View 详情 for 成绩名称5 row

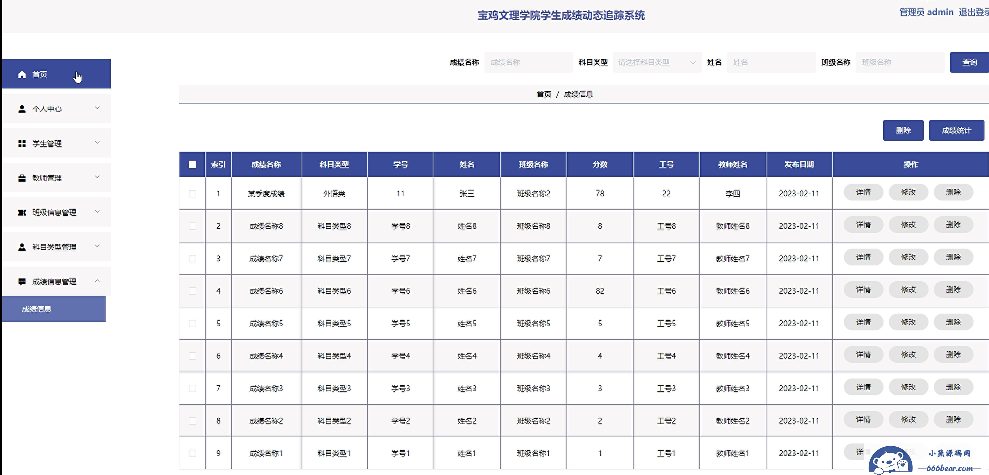pos(863,322)
